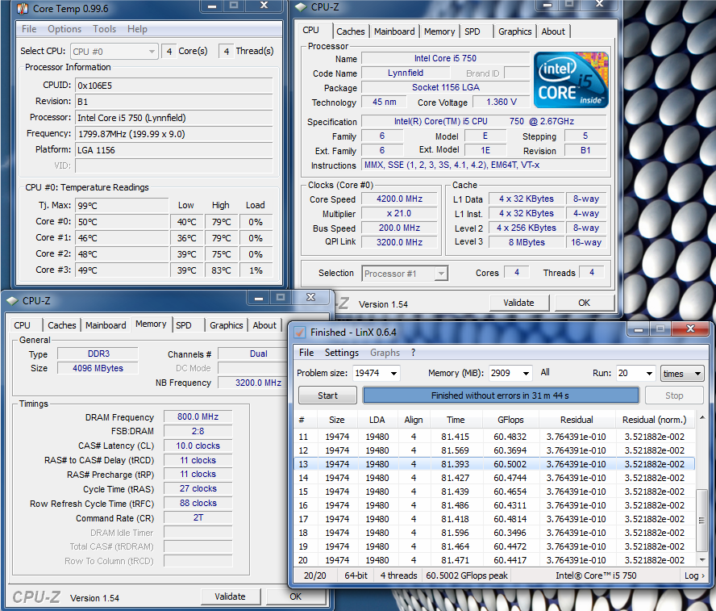Click the LinX results scrollbar up arrow
This screenshot has height=611, width=716.
coord(702,418)
